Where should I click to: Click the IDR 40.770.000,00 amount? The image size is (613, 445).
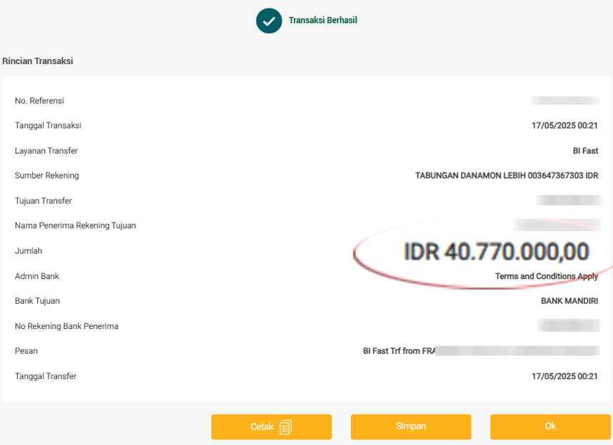pos(496,252)
